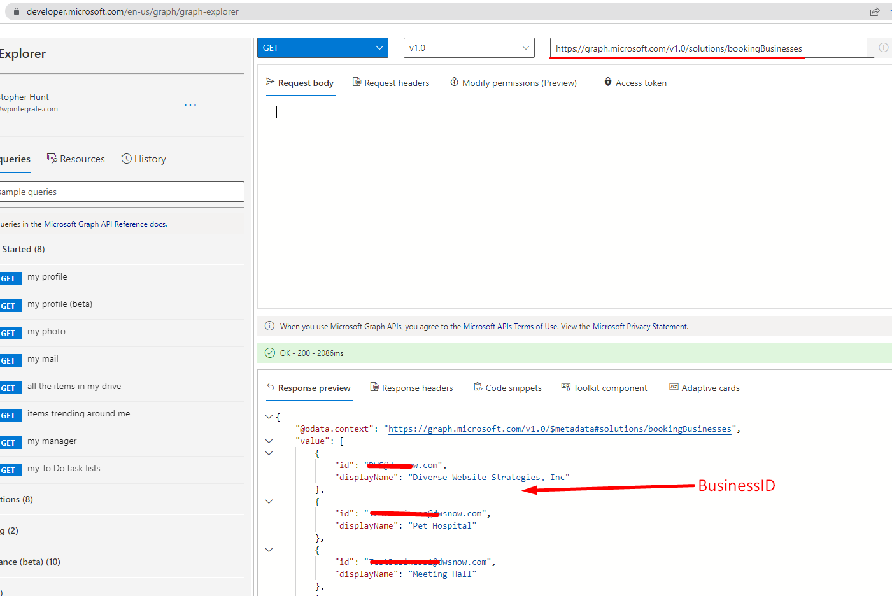The image size is (892, 596).
Task: Click the share icon in address bar
Action: pyautogui.click(x=875, y=11)
